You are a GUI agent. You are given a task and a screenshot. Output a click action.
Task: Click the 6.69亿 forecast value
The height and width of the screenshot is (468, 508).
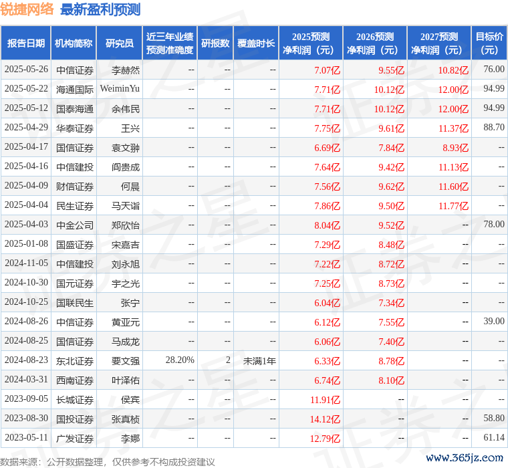point(327,148)
